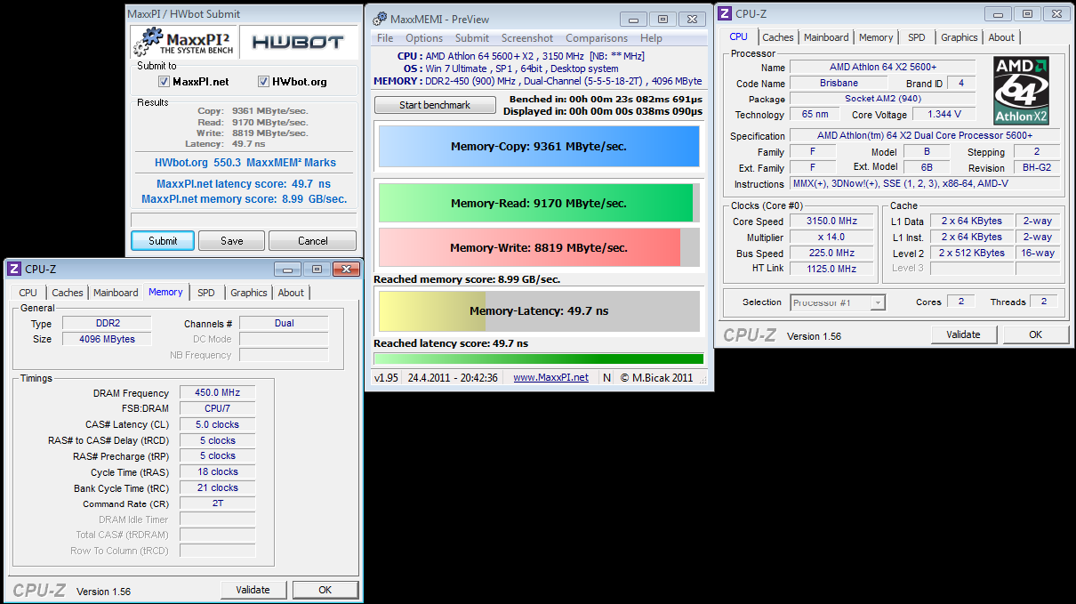Click the Cancel button
This screenshot has width=1076, height=604.
[x=312, y=240]
